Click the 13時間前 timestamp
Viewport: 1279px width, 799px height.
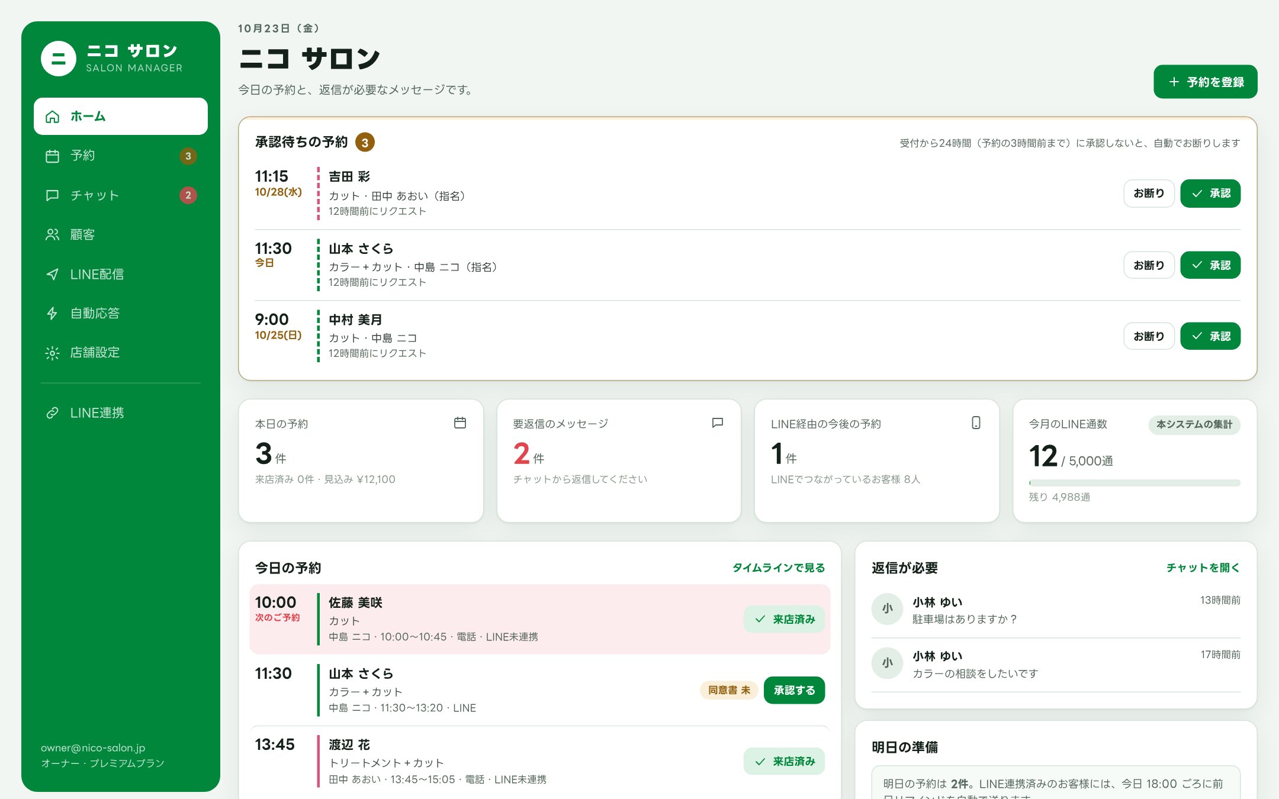[1220, 600]
